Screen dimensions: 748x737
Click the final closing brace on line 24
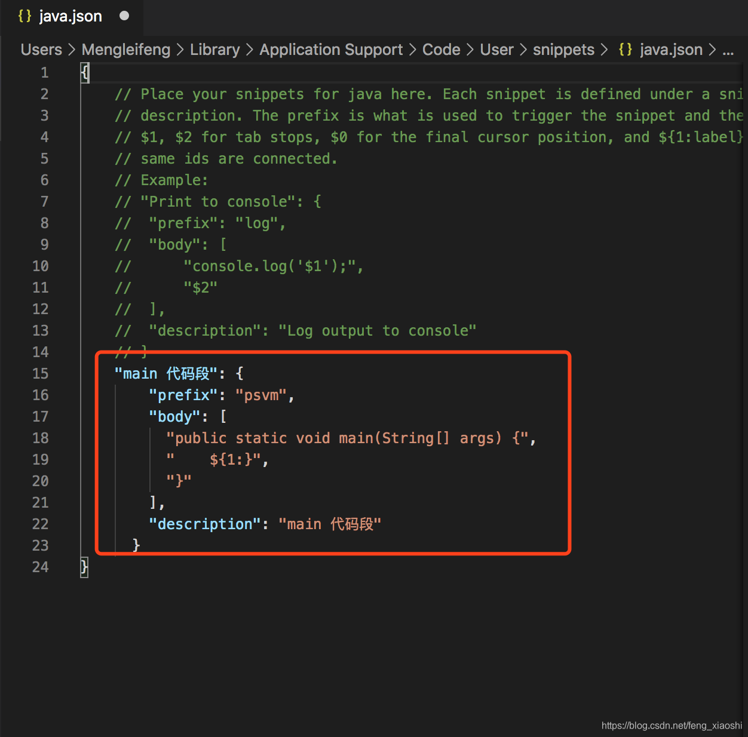click(84, 567)
